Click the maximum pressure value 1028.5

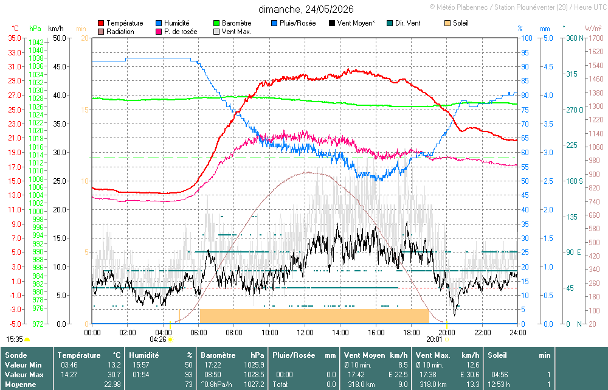tap(254, 375)
